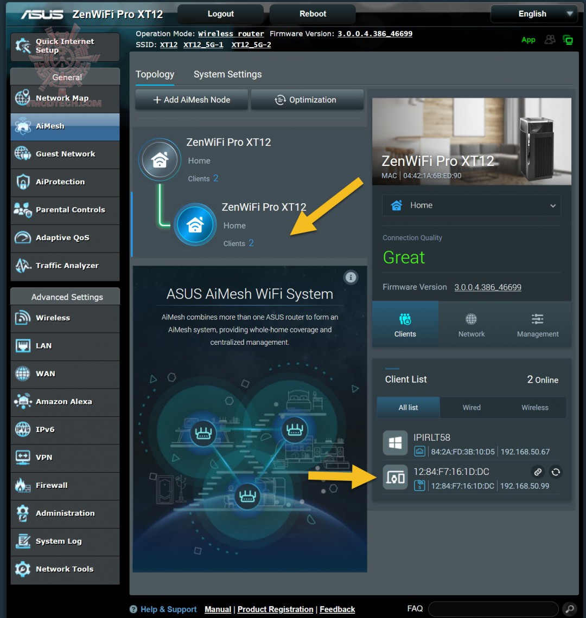Click the Add AiMesh Node button
This screenshot has width=586, height=618.
point(191,100)
